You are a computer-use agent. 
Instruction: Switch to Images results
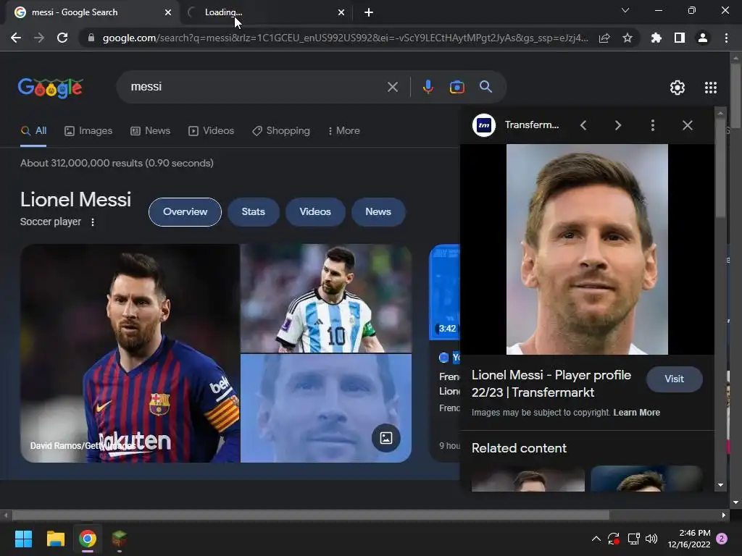88,131
